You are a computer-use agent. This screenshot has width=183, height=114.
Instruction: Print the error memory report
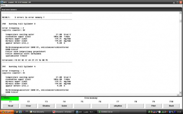tap(153, 106)
